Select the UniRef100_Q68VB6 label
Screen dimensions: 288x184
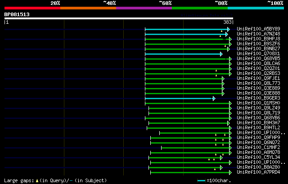[x=258, y=118]
